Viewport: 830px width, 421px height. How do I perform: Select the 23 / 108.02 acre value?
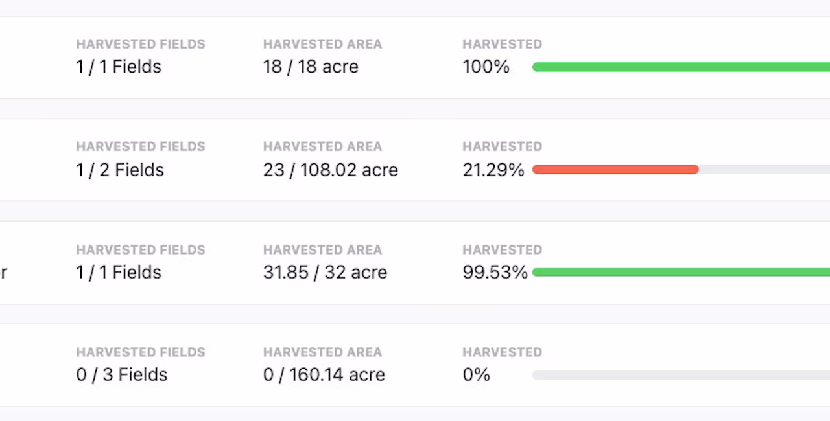click(x=331, y=170)
